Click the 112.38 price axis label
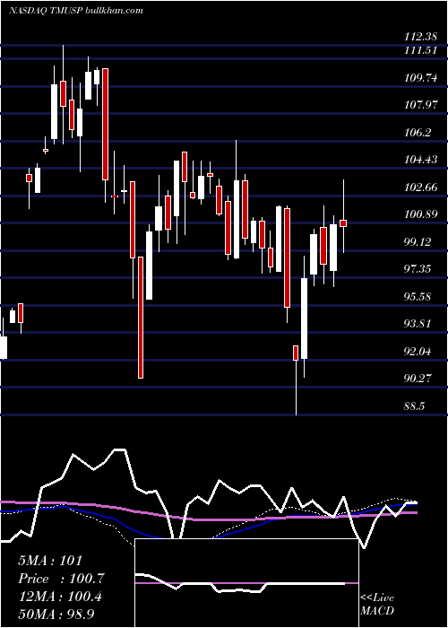448x628 pixels. (x=421, y=38)
